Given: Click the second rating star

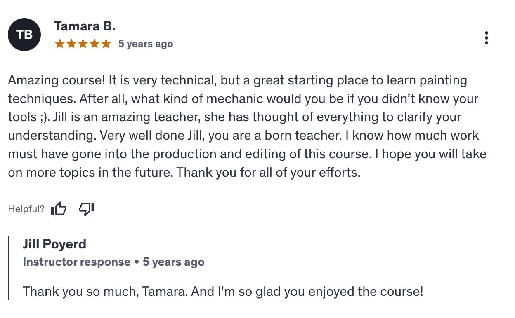Looking at the screenshot, I should click(71, 44).
